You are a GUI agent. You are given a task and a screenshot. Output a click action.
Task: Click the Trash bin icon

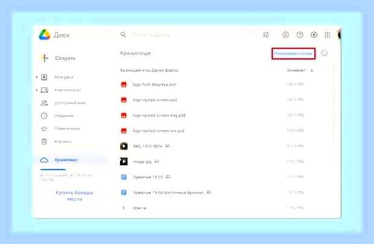coord(44,142)
